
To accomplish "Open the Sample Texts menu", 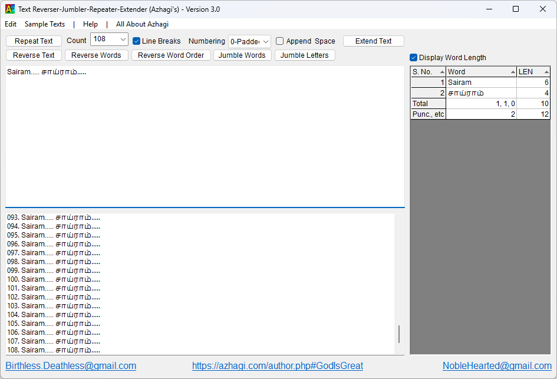I will 45,24.
